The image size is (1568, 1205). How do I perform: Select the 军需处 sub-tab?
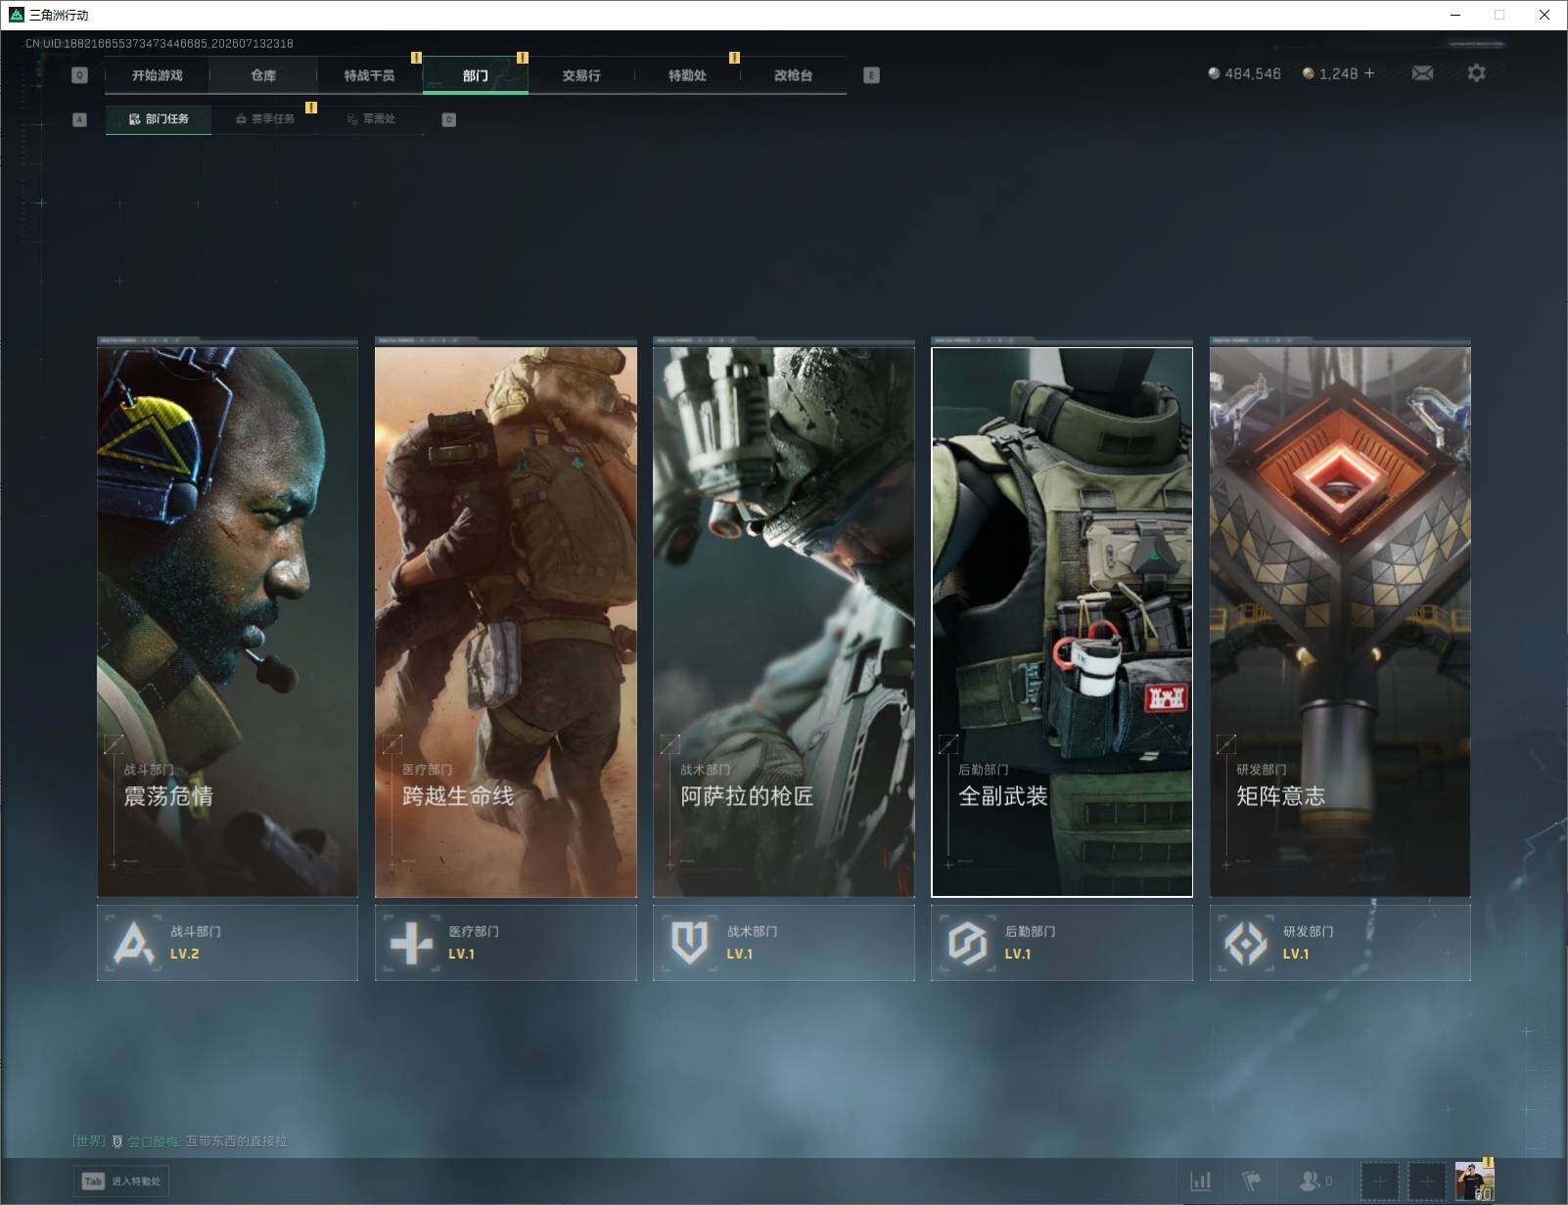[x=371, y=119]
